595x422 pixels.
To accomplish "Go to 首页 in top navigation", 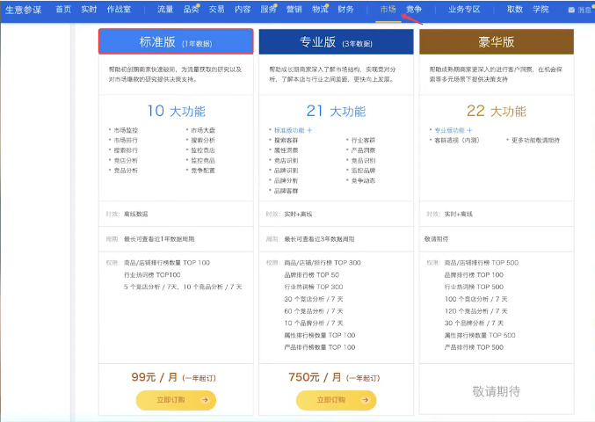I will (63, 9).
